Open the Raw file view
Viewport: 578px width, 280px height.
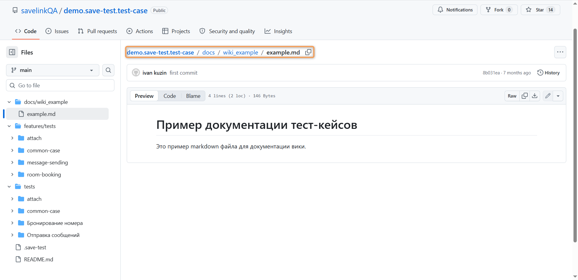pyautogui.click(x=512, y=96)
